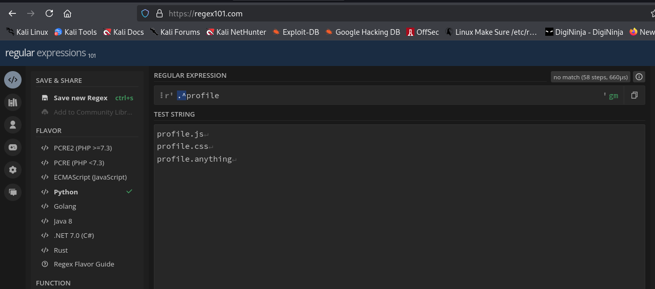Open the live chat sidebar icon
Screen dimensions: 655x289
[x=13, y=192]
